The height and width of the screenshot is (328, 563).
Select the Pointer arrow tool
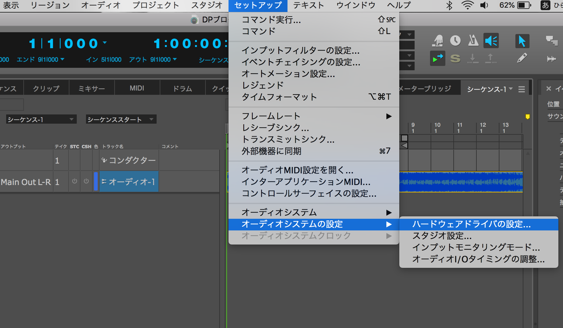[522, 41]
